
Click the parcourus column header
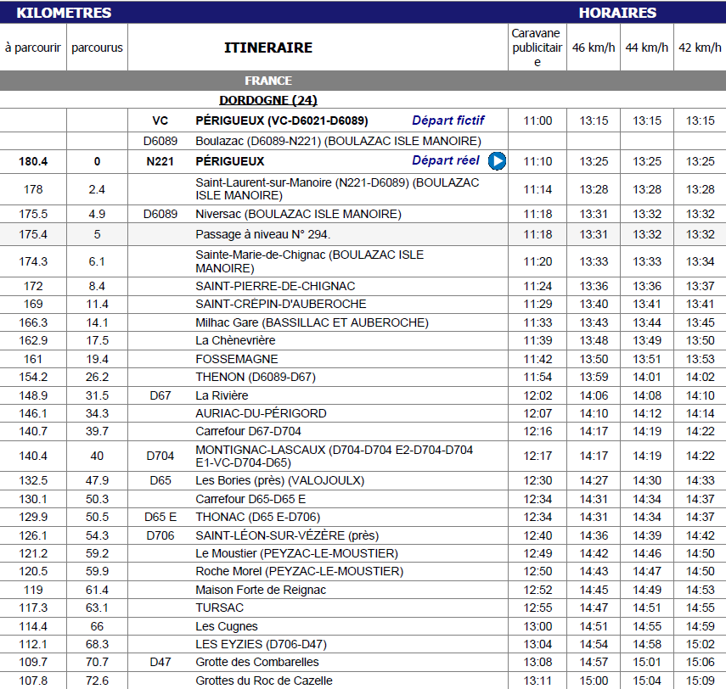[x=98, y=48]
